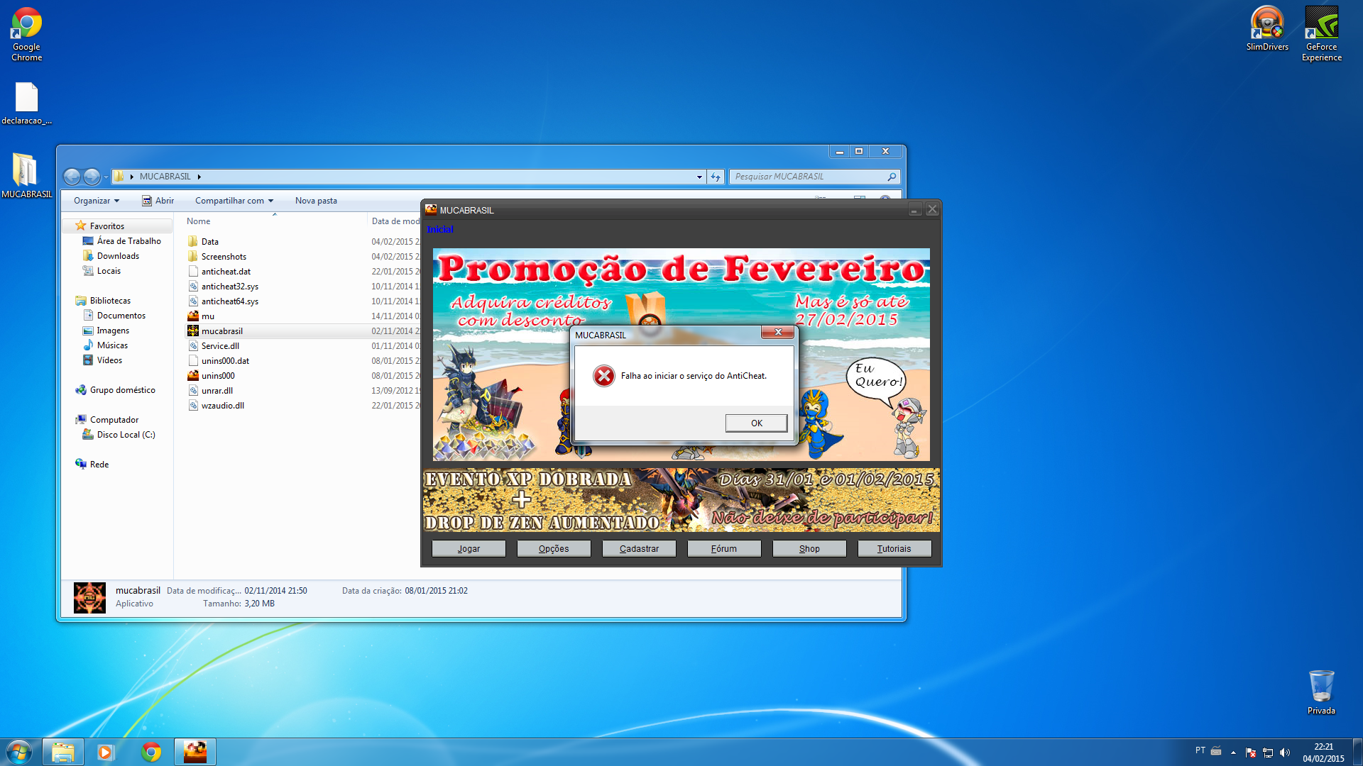Select Downloads in the Favoritos sidebar
1363x766 pixels.
(x=118, y=256)
